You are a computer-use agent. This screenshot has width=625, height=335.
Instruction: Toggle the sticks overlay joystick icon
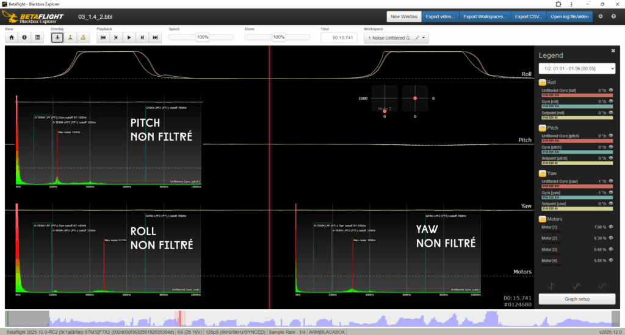click(70, 38)
